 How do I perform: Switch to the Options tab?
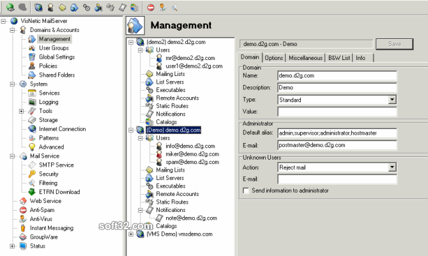274,58
